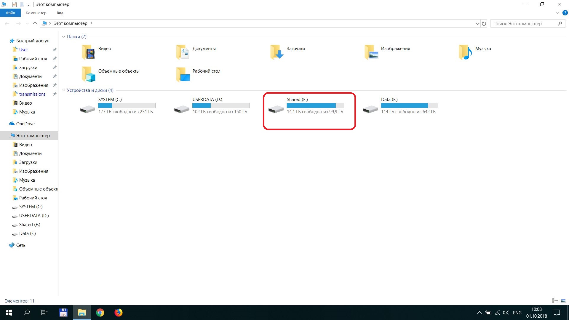The height and width of the screenshot is (320, 569).
Task: Open Task View on the taskbar
Action: pyautogui.click(x=44, y=313)
